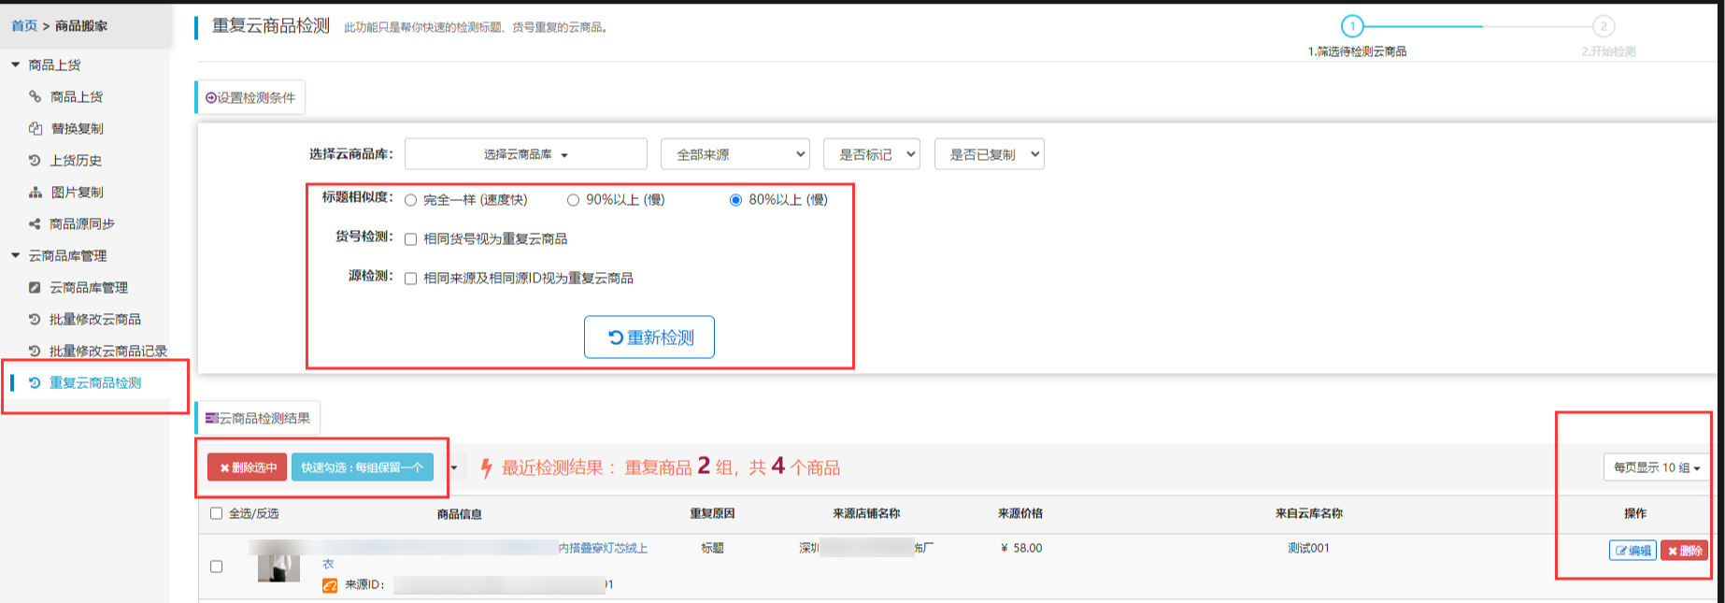Click the 云商品库管理 edit icon

coord(35,287)
